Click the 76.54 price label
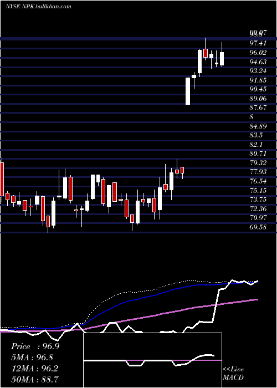 [258, 181]
